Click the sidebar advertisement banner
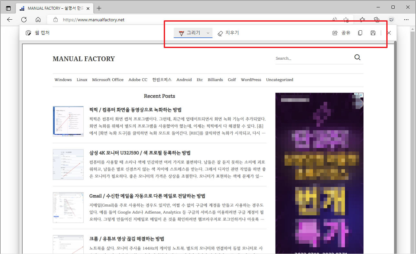416x254 pixels. tap(319, 173)
